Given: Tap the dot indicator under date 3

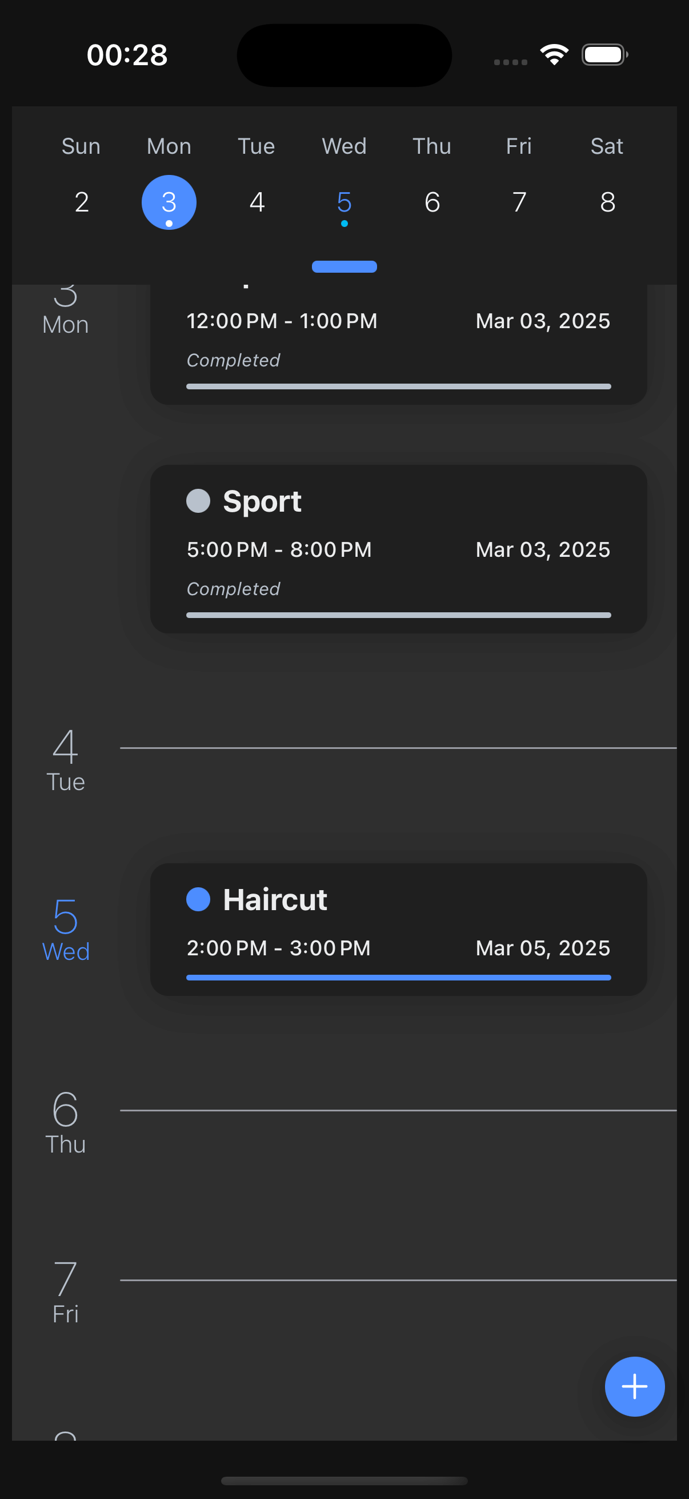Looking at the screenshot, I should pos(169,223).
